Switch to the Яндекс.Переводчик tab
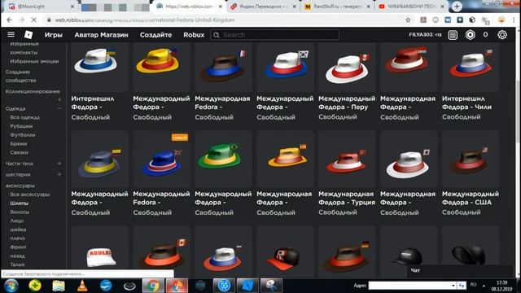 [x=263, y=7]
